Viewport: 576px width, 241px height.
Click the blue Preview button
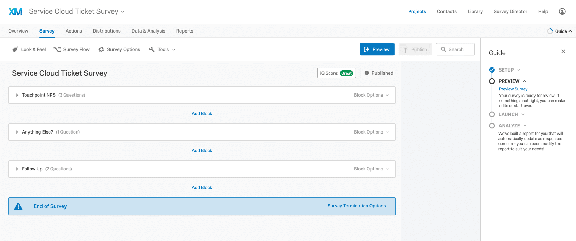(x=377, y=49)
